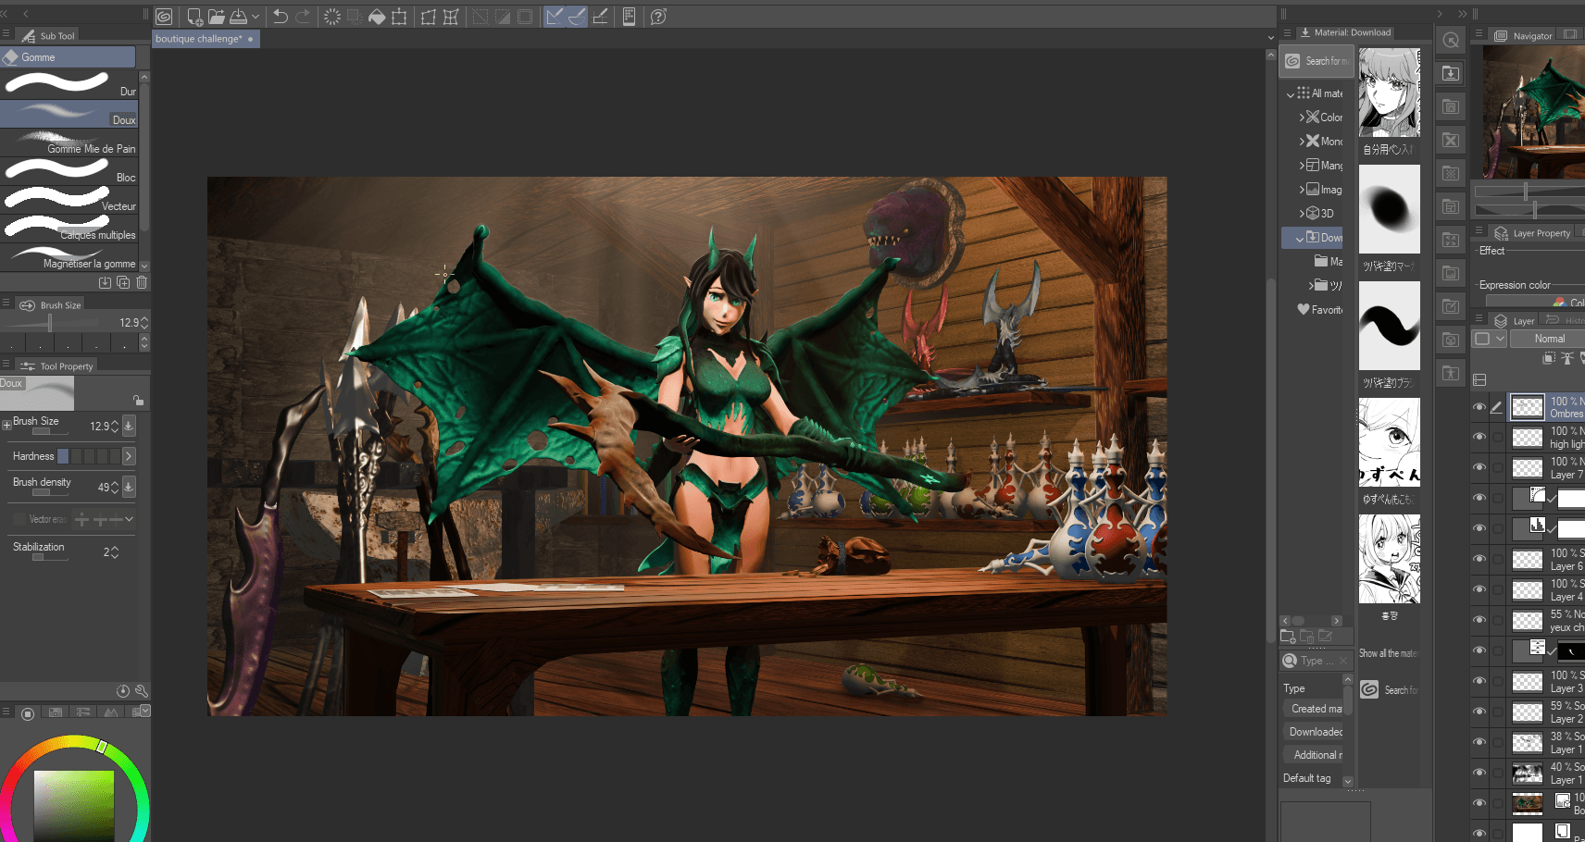Open Hardness settings arrow
The width and height of the screenshot is (1585, 842).
tap(129, 456)
